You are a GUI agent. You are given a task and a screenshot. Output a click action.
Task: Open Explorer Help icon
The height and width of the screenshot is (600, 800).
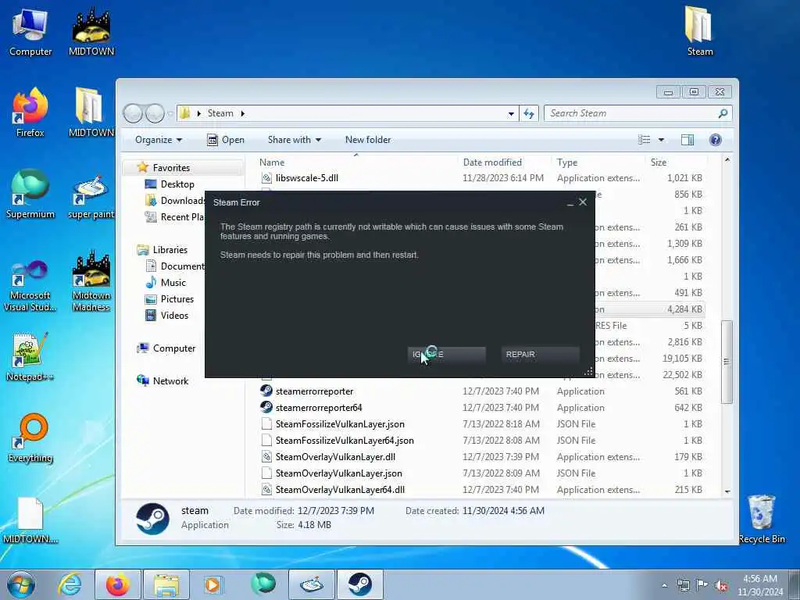point(716,140)
